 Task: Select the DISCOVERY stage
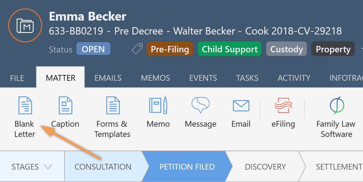pos(265,167)
